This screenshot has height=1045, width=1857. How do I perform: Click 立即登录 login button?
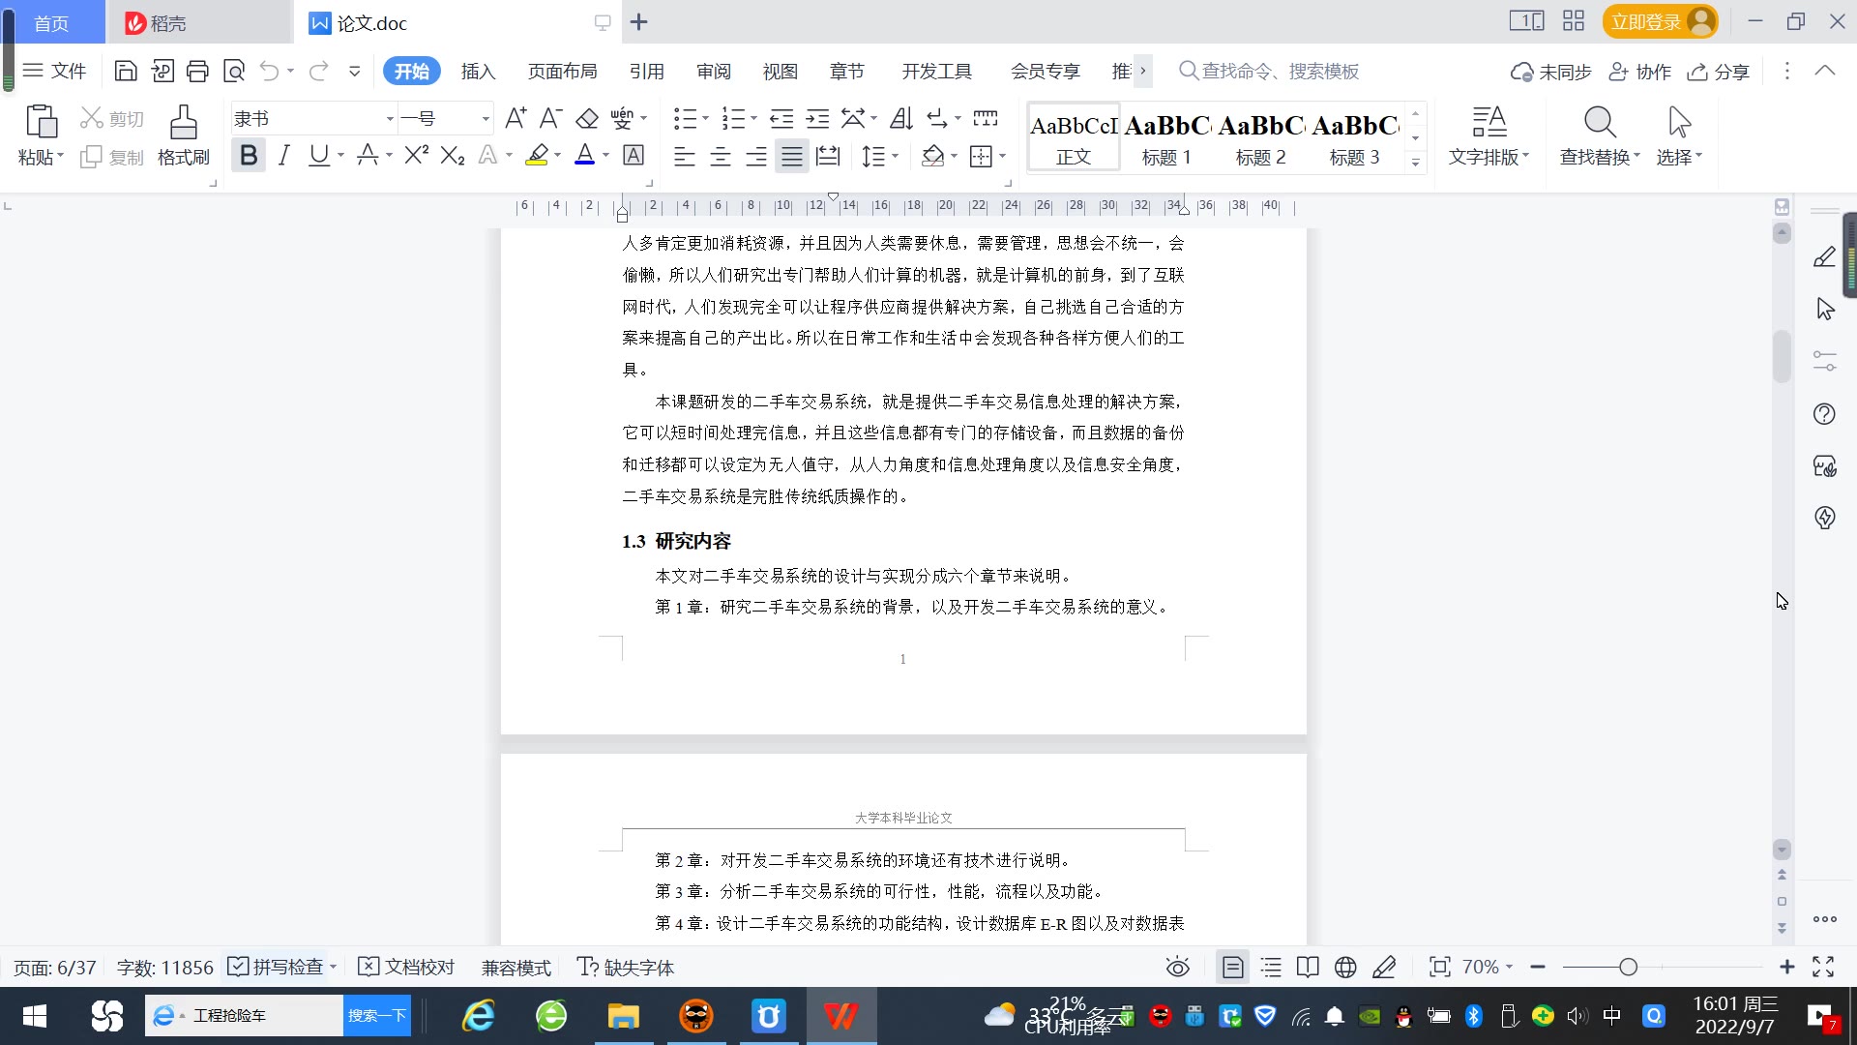[1660, 21]
